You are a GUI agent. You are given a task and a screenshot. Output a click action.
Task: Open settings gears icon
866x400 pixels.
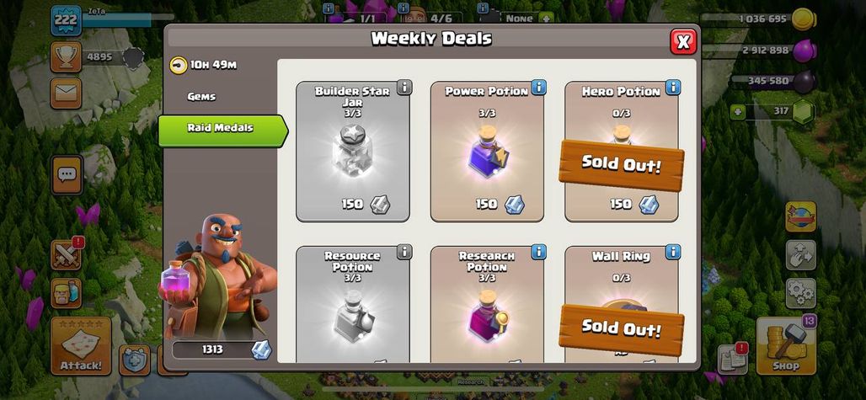(801, 293)
